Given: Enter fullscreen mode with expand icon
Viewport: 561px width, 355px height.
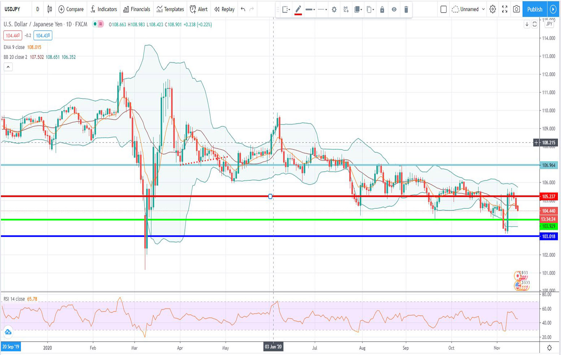Looking at the screenshot, I should pos(505,9).
